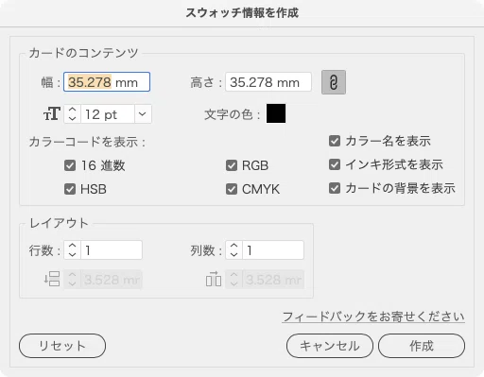Click the レイアウト group title
This screenshot has height=377, width=484.
(x=59, y=223)
